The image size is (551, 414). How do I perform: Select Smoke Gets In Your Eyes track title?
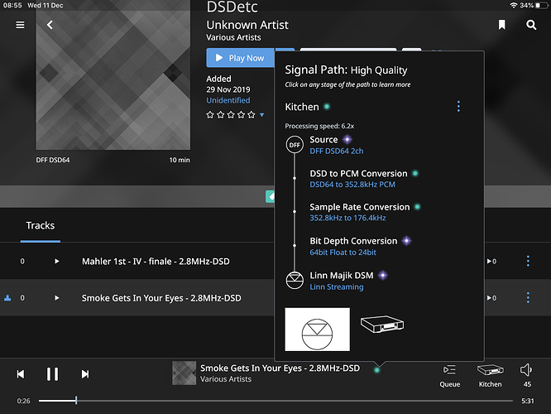[x=161, y=298]
